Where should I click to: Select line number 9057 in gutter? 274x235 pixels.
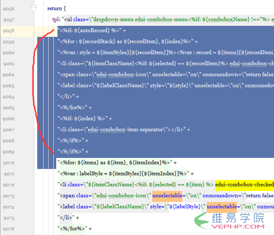pyautogui.click(x=9, y=20)
